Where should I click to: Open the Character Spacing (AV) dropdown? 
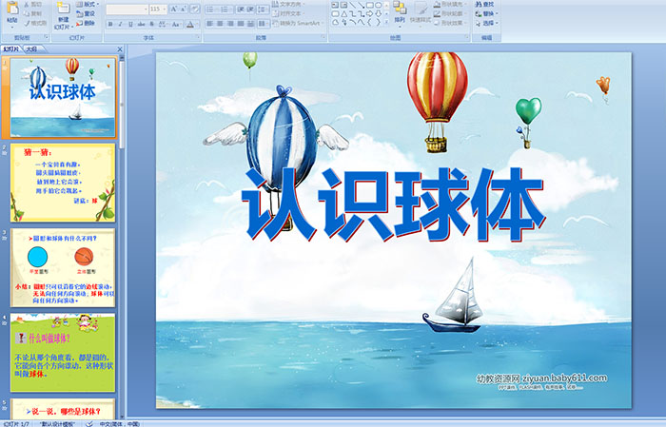(x=163, y=24)
